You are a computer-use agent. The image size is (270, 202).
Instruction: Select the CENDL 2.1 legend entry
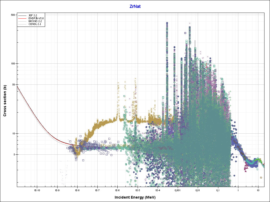(35, 24)
